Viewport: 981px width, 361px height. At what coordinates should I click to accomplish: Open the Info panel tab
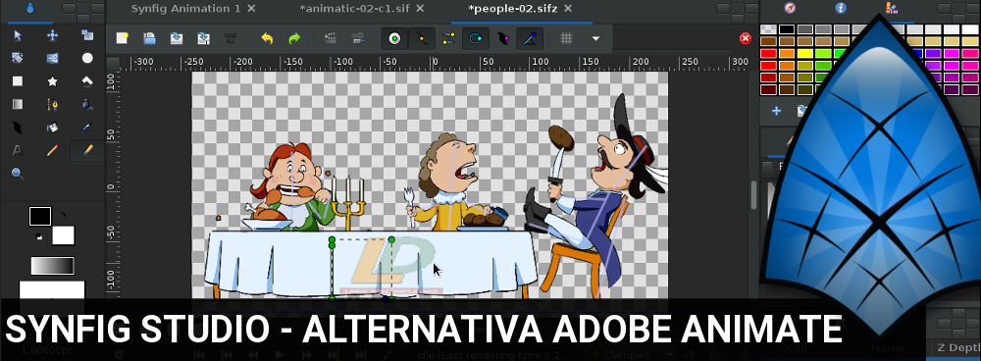[841, 8]
